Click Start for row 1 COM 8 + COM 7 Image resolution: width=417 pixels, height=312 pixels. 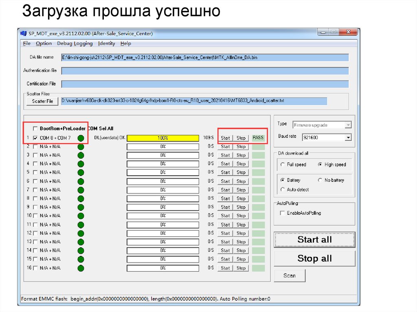click(225, 138)
